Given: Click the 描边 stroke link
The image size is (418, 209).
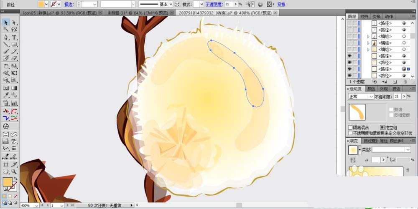Looking at the screenshot, I should 69,4.
